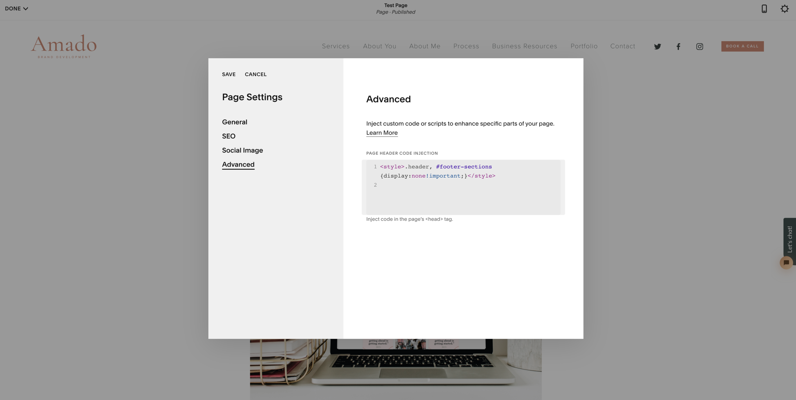Save the page settings
The width and height of the screenshot is (796, 400).
click(x=229, y=74)
